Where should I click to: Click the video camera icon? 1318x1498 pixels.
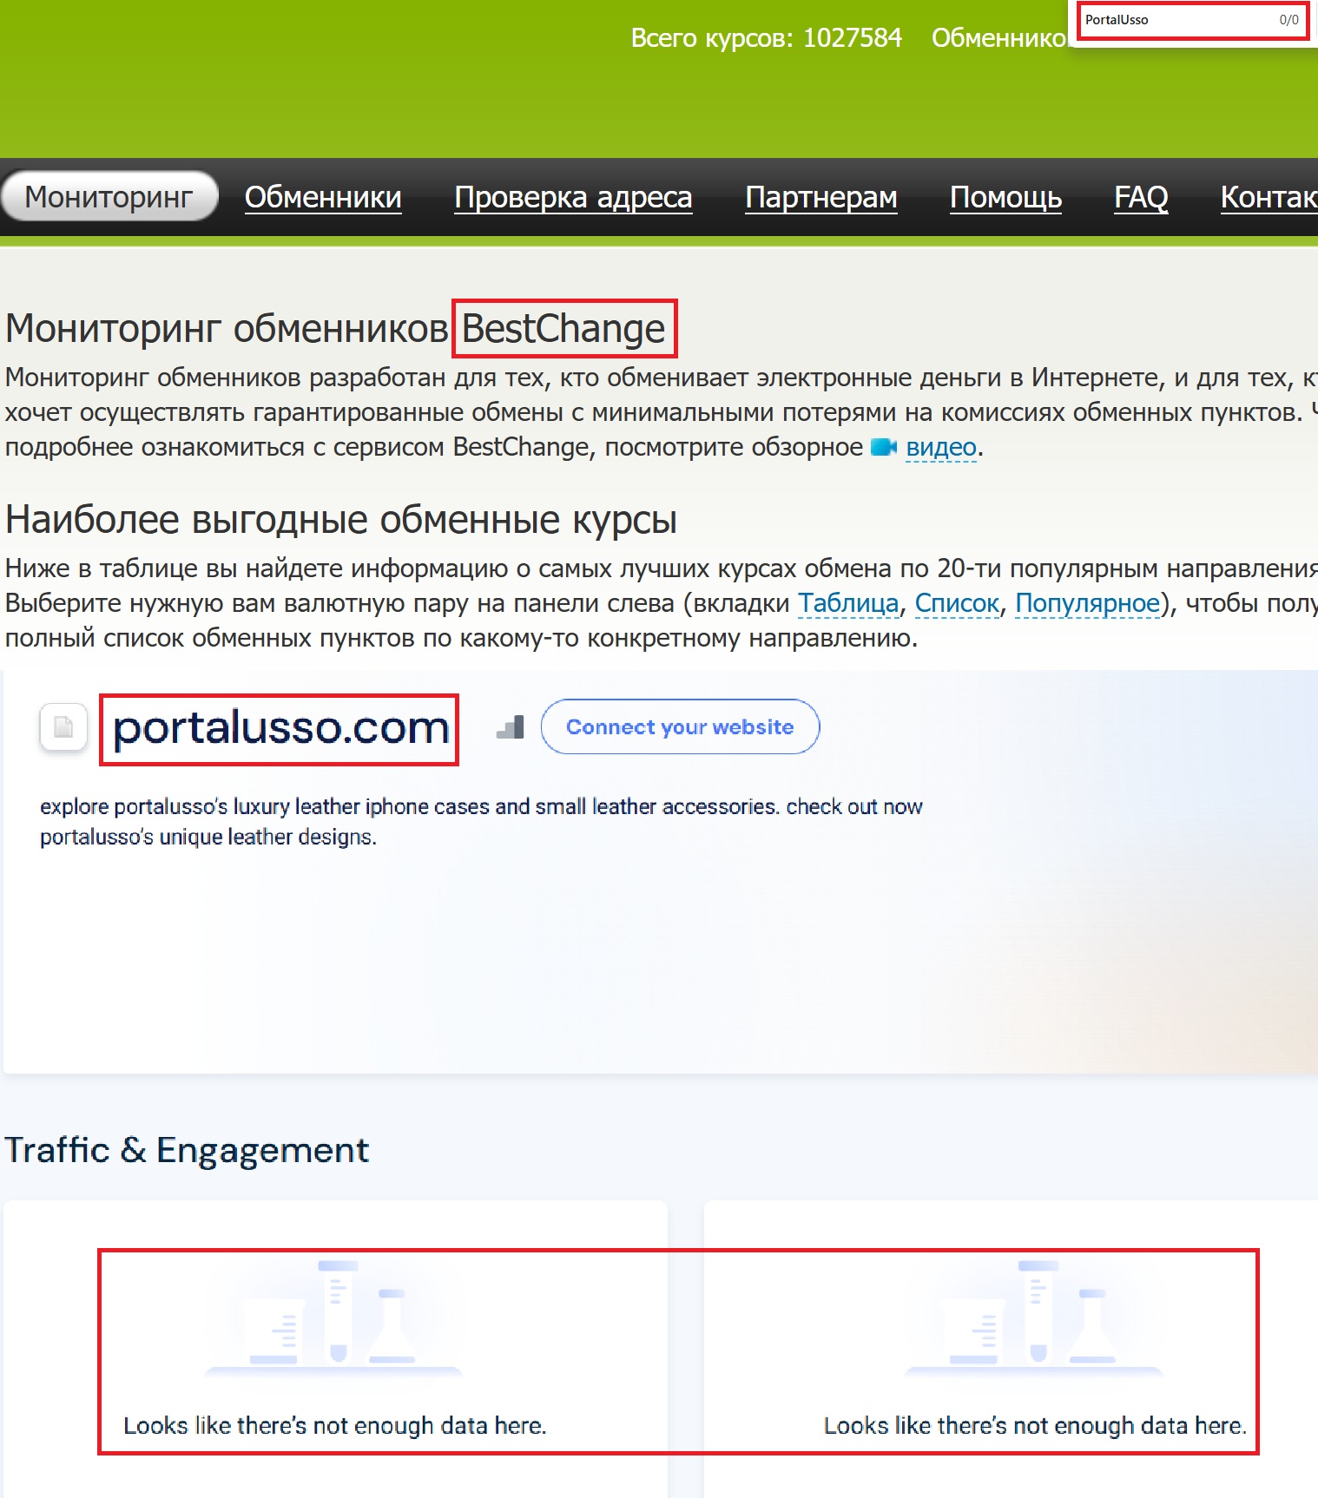coord(883,447)
